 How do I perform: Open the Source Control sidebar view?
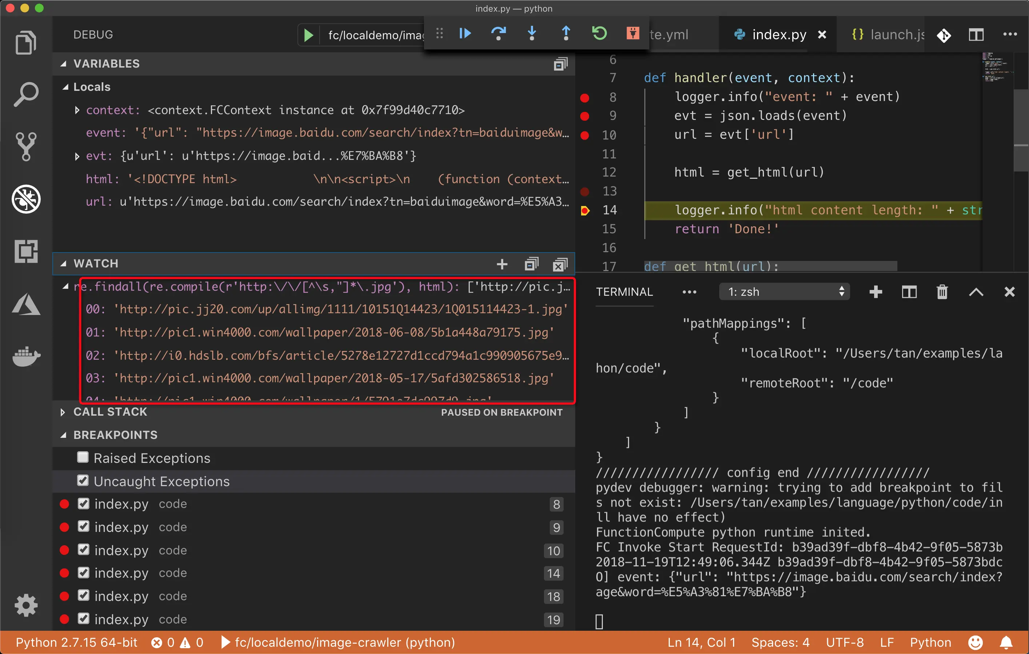(x=26, y=146)
